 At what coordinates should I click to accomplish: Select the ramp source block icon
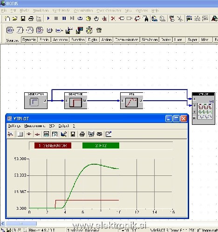(x=20, y=30)
